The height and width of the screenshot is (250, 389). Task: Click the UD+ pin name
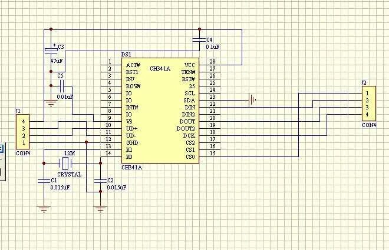coord(132,129)
